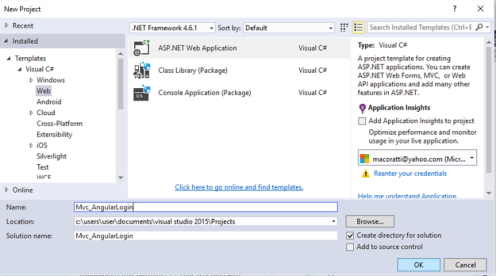Collapse the Installed section
The height and width of the screenshot is (276, 496).
[x=6, y=41]
